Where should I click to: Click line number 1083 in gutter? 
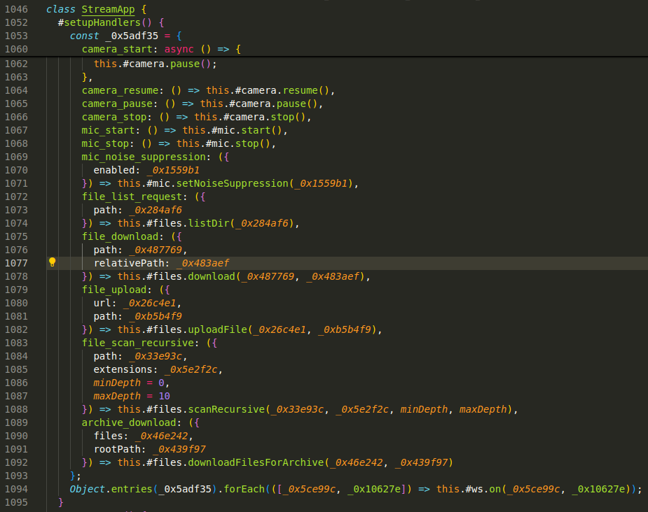(15, 343)
